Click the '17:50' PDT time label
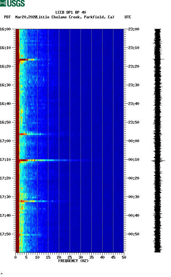 pos(5,234)
